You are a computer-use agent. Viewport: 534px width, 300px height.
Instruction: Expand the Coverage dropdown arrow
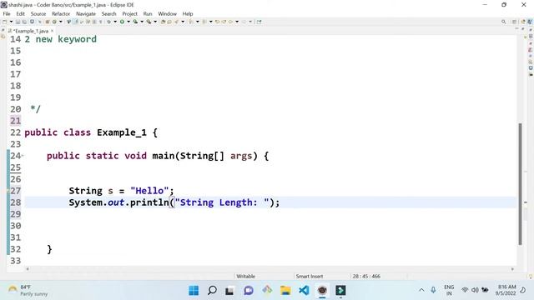click(142, 22)
